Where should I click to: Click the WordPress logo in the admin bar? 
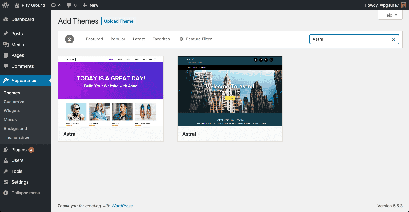pyautogui.click(x=5, y=5)
